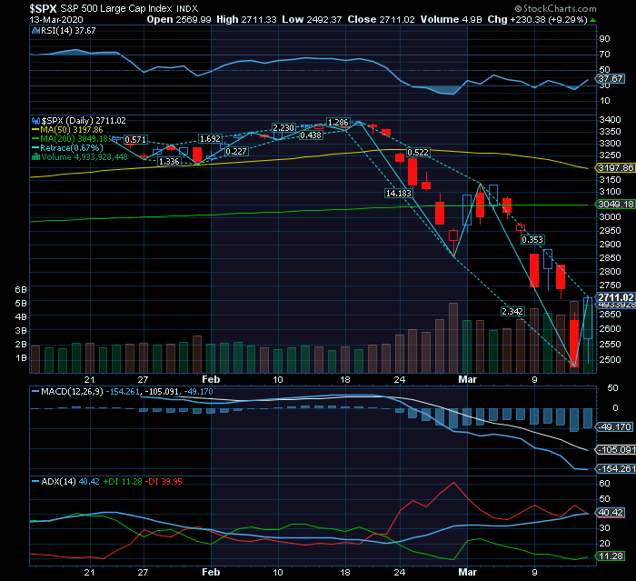Viewport: 636px width, 581px height.
Task: Click the -154.261 MACD line tag
Action: coord(615,469)
